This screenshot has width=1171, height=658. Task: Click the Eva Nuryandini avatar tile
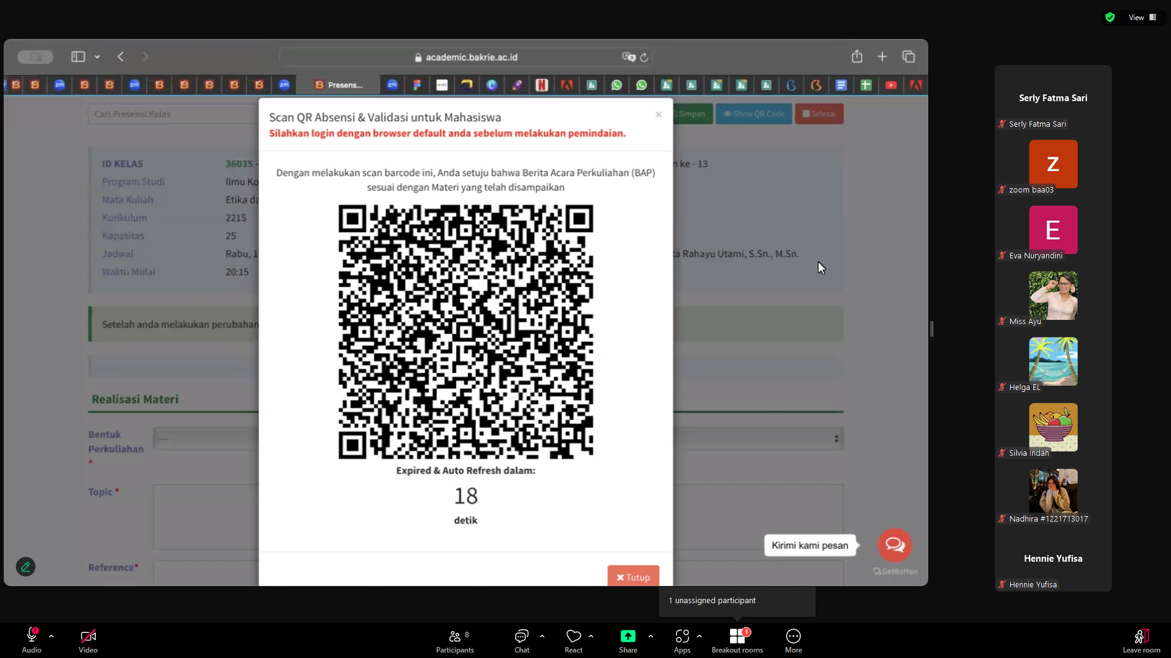1053,230
